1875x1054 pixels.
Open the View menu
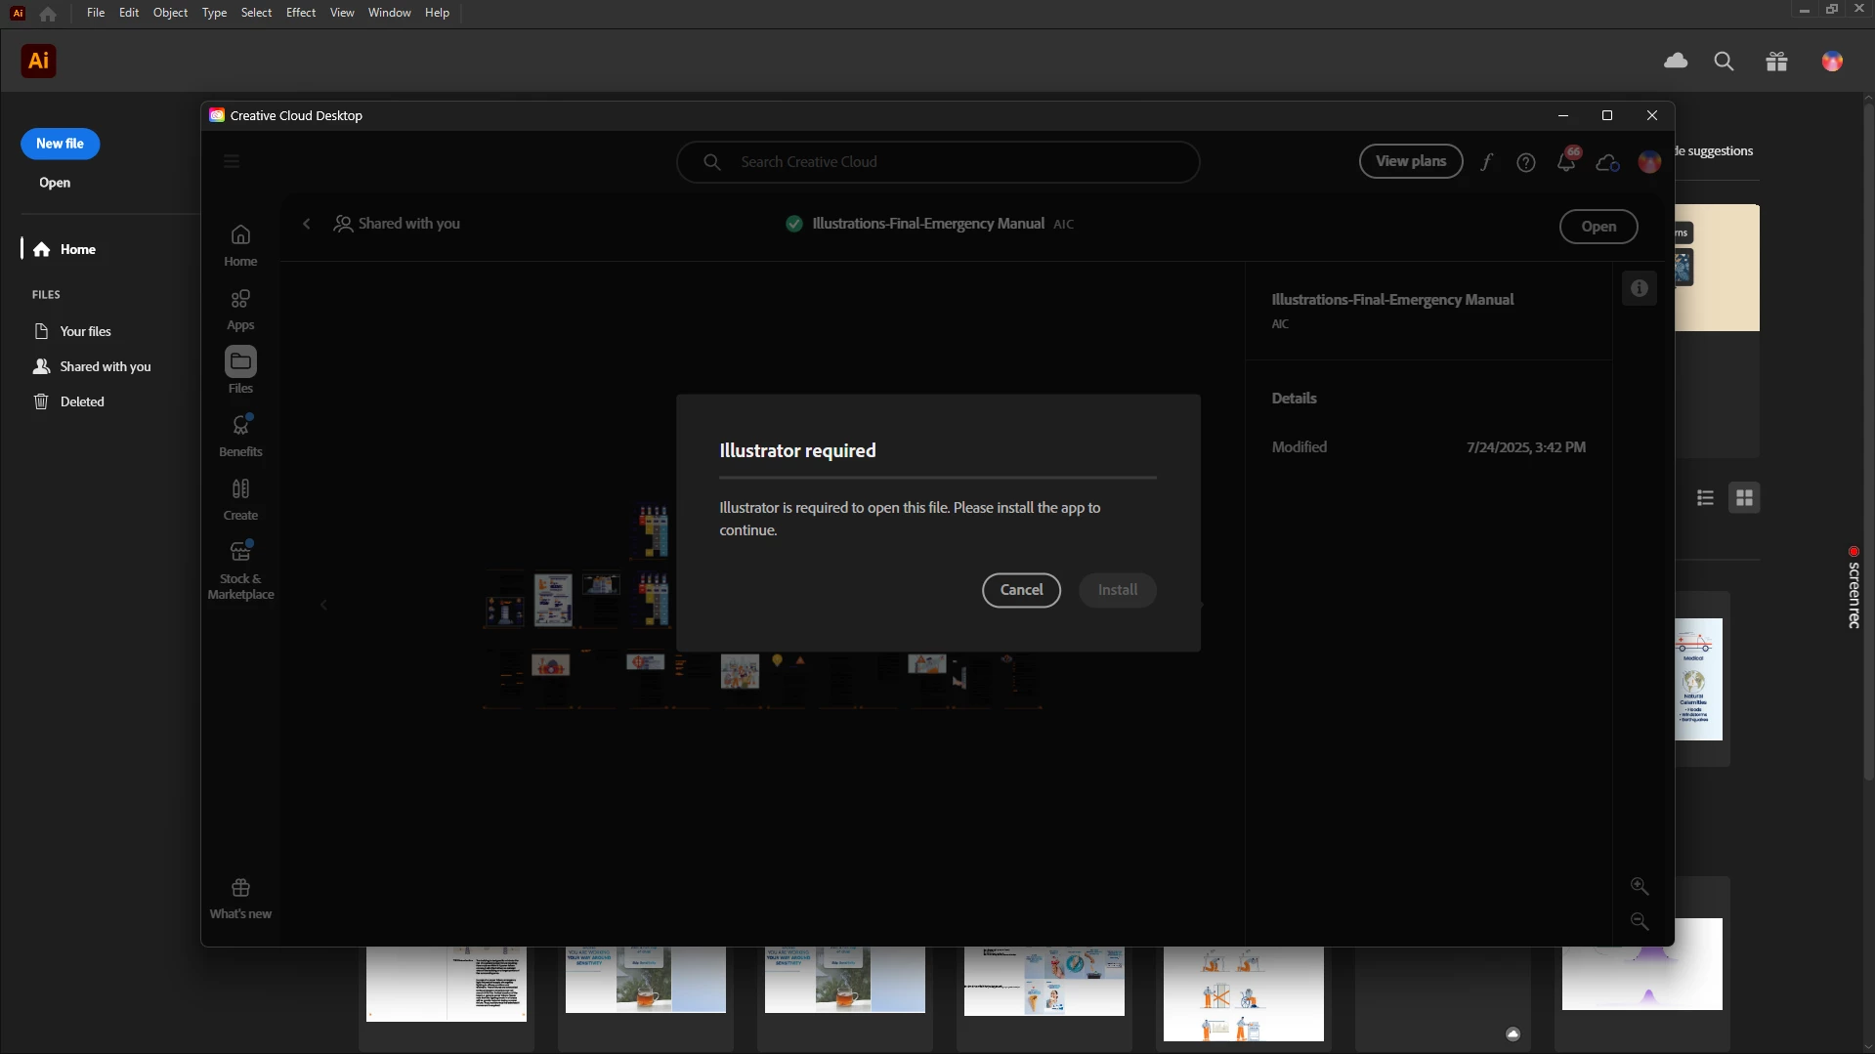pyautogui.click(x=342, y=13)
